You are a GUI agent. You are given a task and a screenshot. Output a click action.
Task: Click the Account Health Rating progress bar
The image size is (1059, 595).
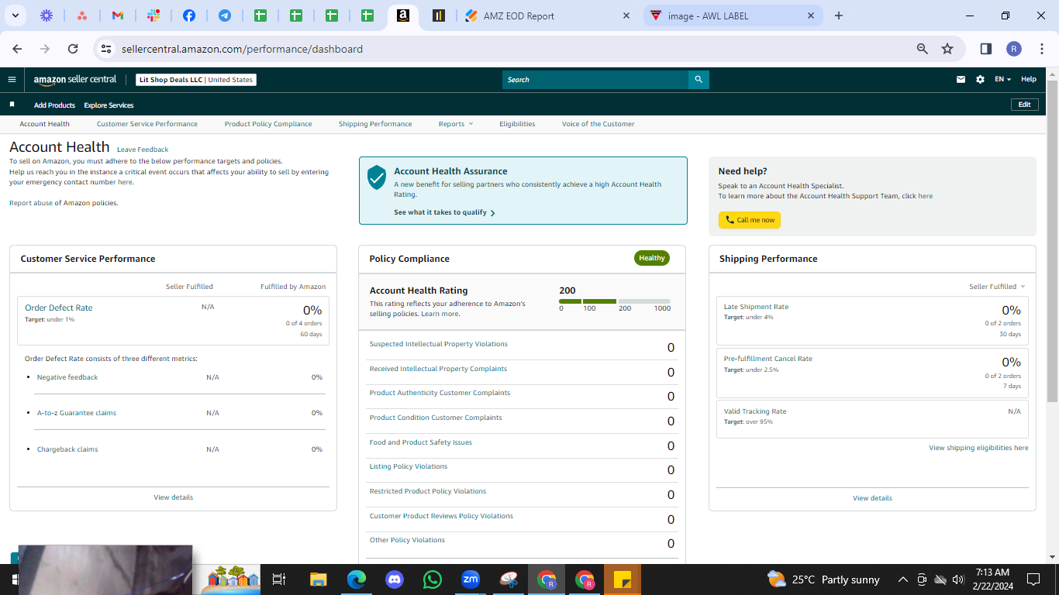pyautogui.click(x=615, y=301)
